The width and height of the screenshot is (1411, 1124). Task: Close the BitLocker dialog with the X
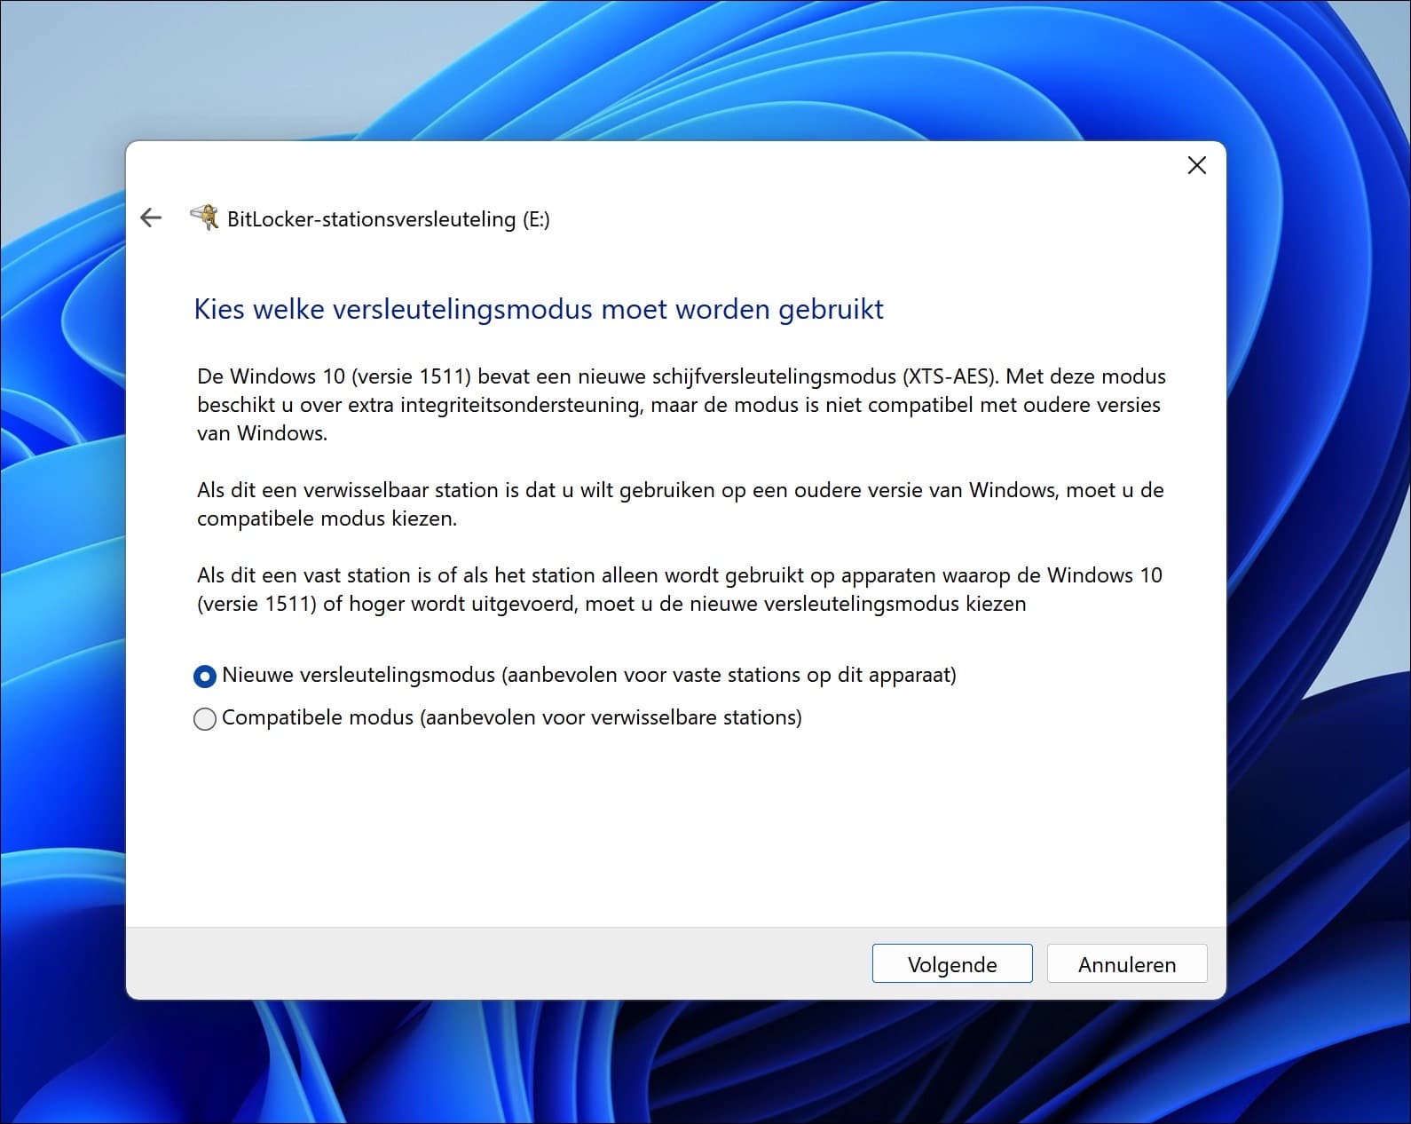coord(1196,165)
